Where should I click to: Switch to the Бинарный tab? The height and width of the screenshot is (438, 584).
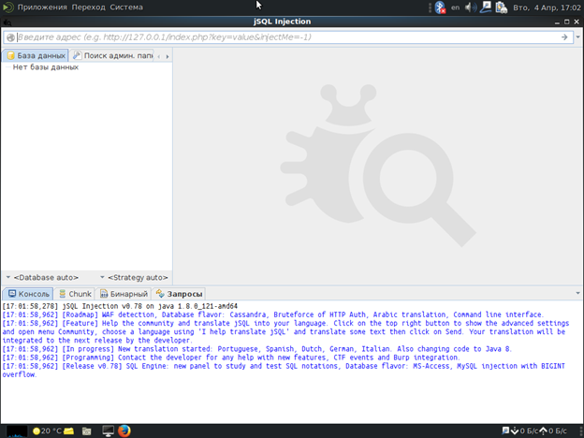pyautogui.click(x=125, y=294)
